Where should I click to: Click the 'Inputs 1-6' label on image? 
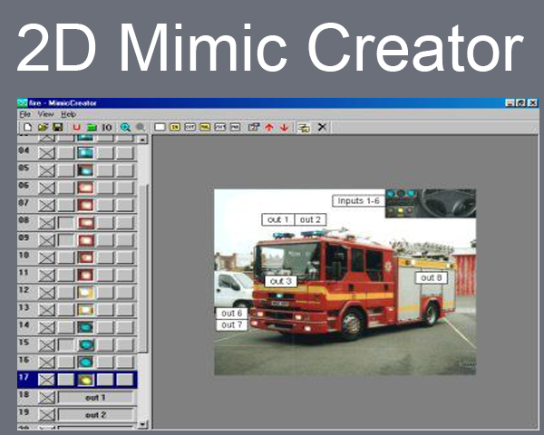[358, 200]
